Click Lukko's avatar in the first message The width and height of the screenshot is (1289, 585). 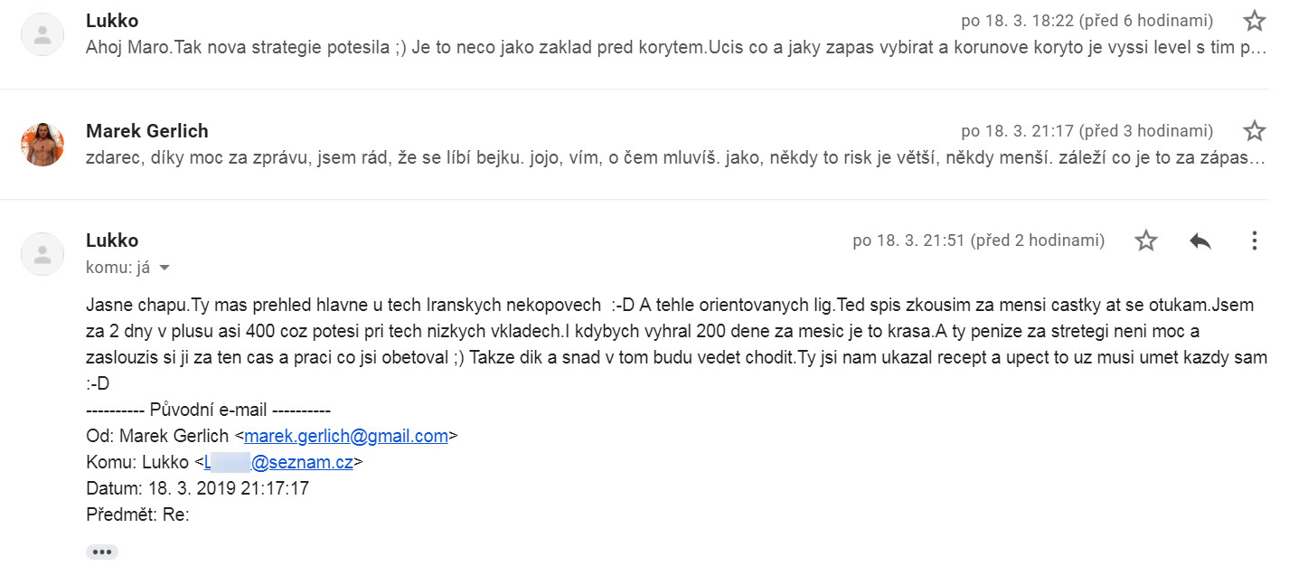tap(42, 34)
